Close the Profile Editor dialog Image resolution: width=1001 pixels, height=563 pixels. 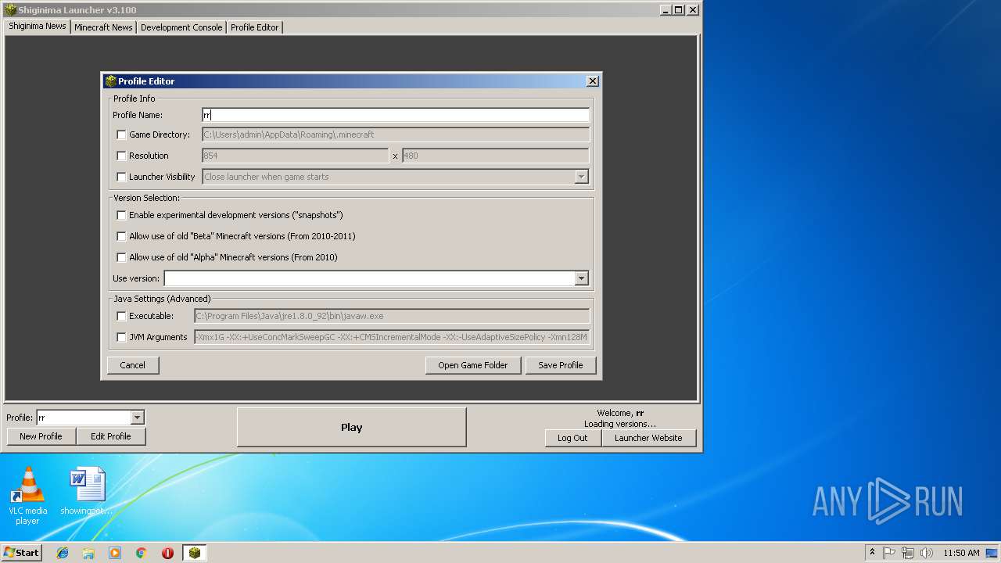(593, 81)
